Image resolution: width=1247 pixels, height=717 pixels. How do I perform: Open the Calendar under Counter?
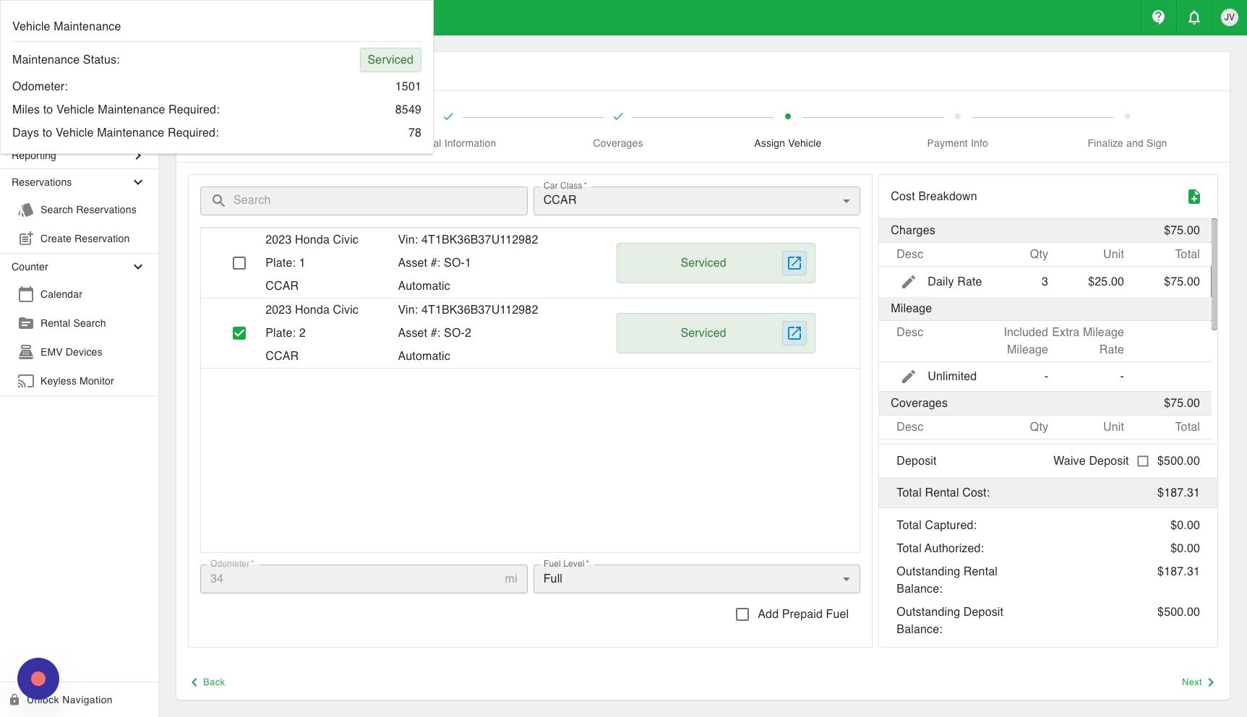(x=26, y=294)
